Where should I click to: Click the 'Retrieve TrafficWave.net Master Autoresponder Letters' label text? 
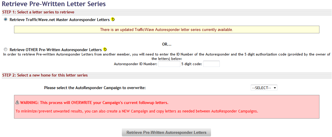tap(60, 20)
